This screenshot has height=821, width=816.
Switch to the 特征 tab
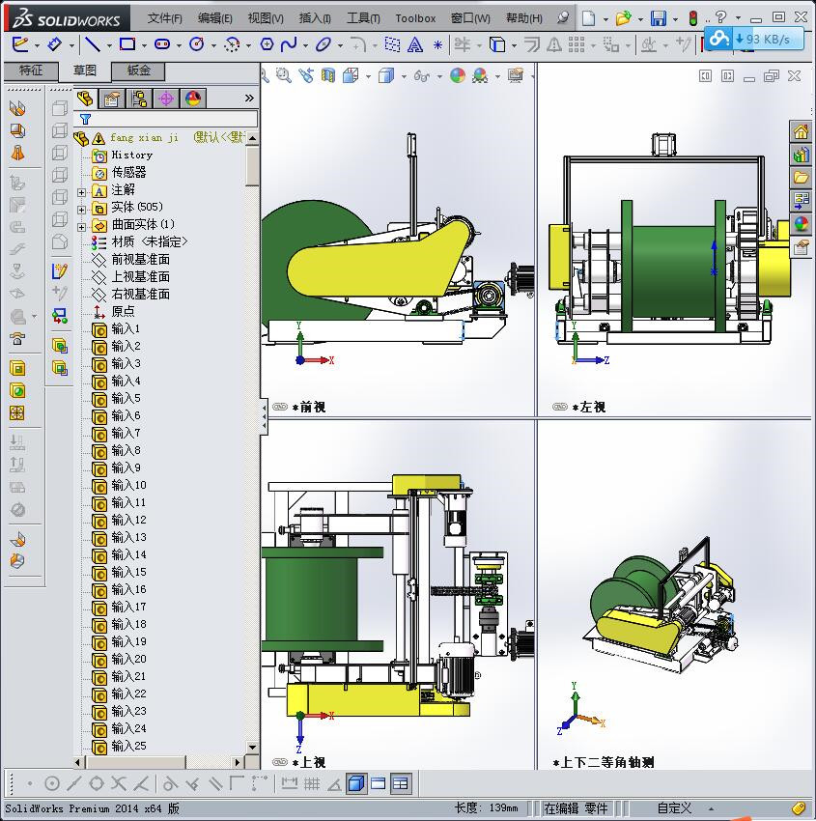[31, 71]
